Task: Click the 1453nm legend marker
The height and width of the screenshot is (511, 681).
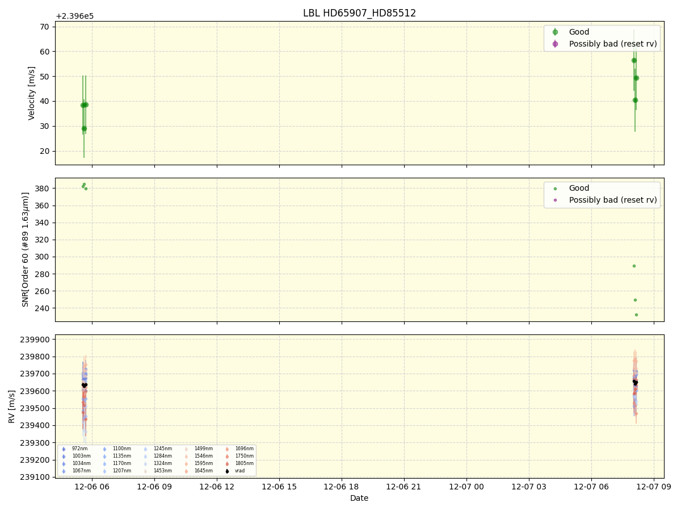Action: (x=145, y=471)
